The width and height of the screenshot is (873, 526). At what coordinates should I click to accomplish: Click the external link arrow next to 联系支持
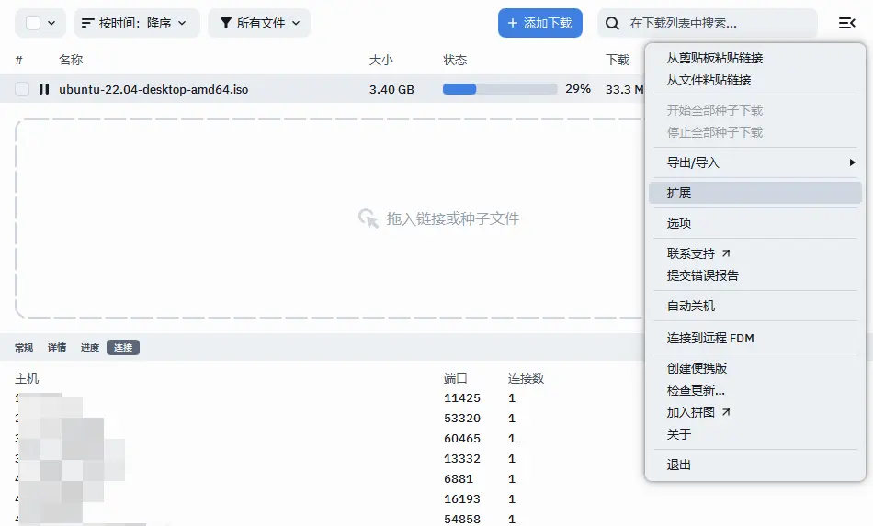coord(726,253)
